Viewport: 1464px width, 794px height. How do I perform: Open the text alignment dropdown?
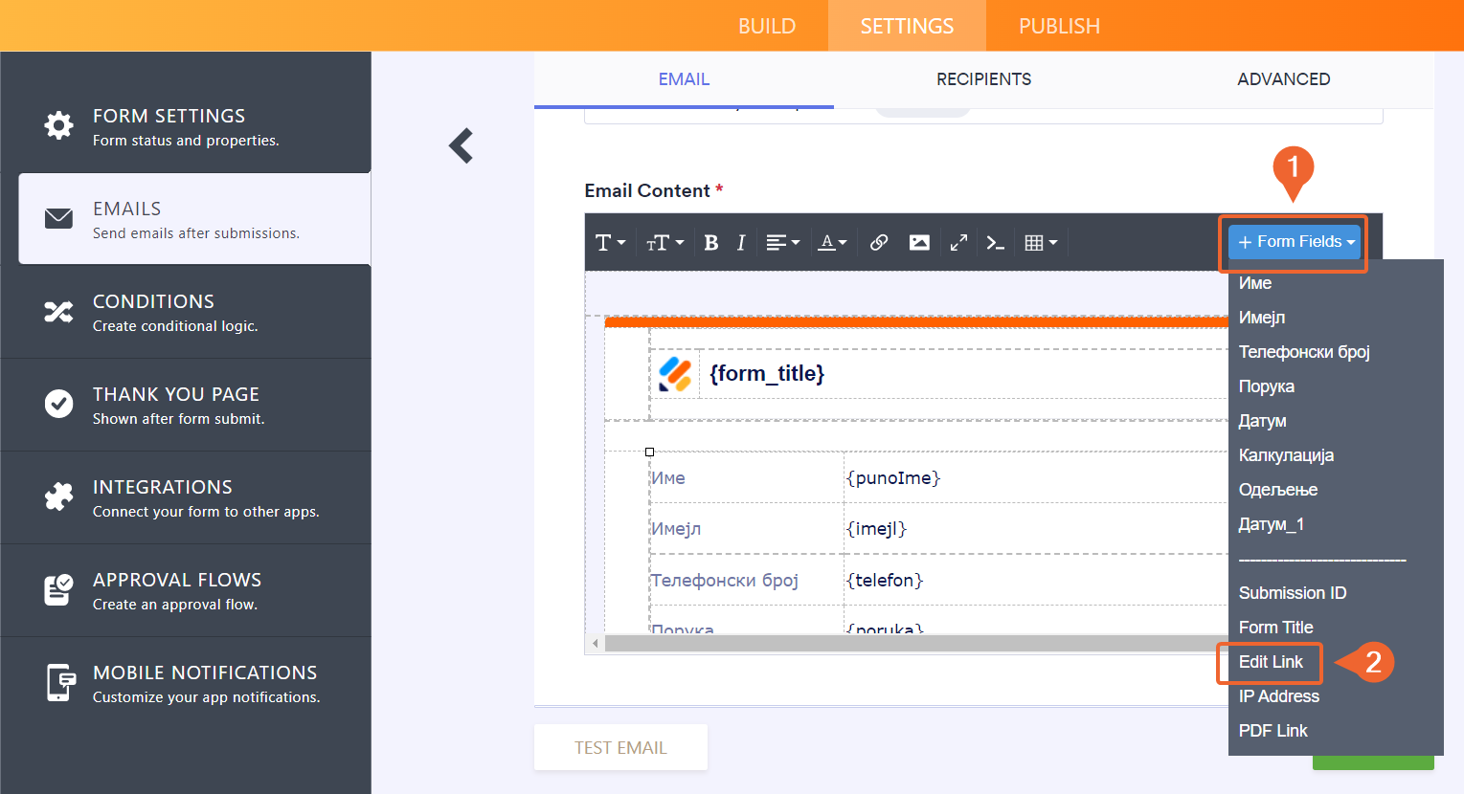click(x=782, y=243)
